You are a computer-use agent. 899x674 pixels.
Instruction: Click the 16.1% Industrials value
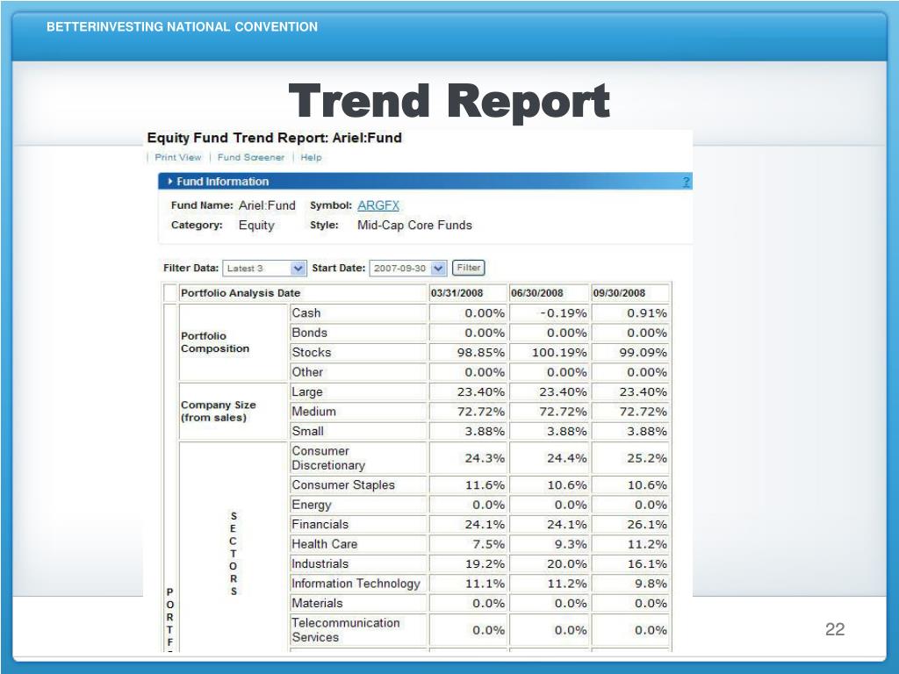(647, 563)
